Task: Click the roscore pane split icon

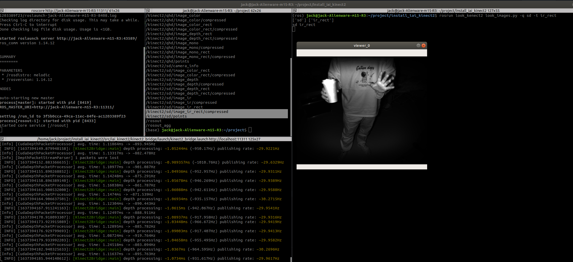Action: (2, 11)
